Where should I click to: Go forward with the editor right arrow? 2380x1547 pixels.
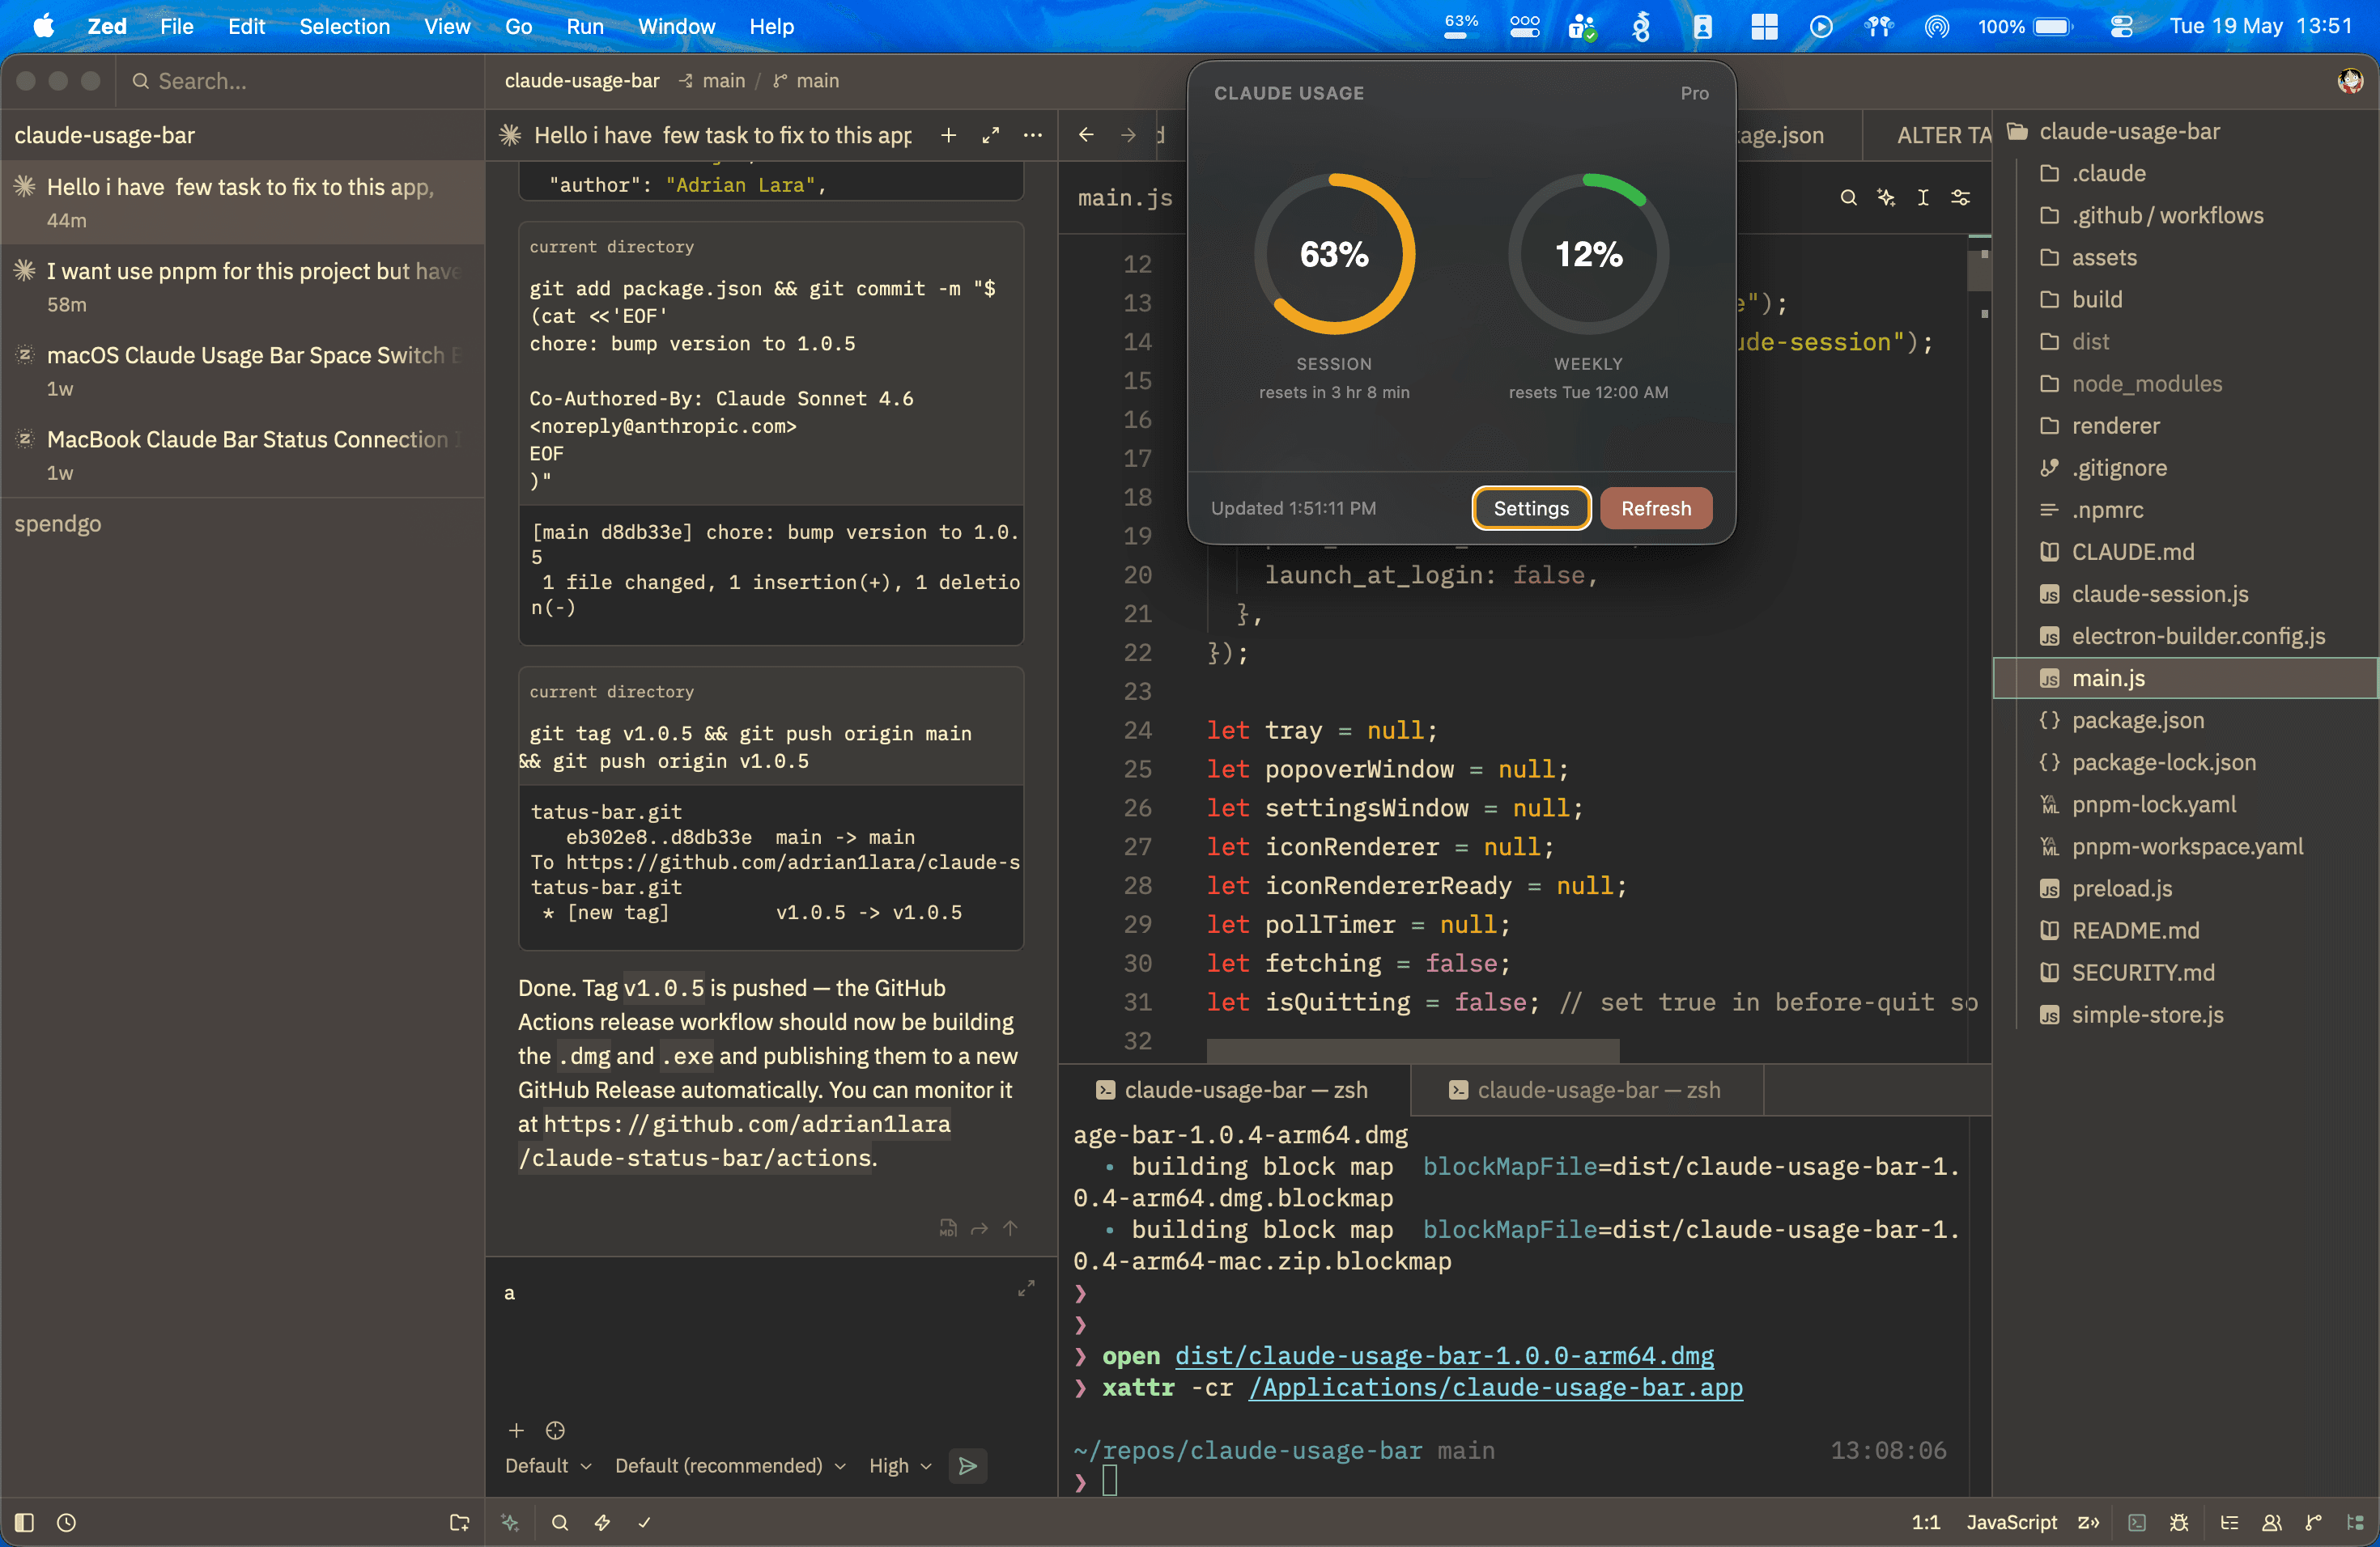[1128, 135]
